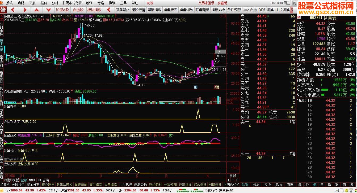Click the 交易未登录 link
Viewport: 357px width, 193px height.
pyautogui.click(x=206, y=3)
